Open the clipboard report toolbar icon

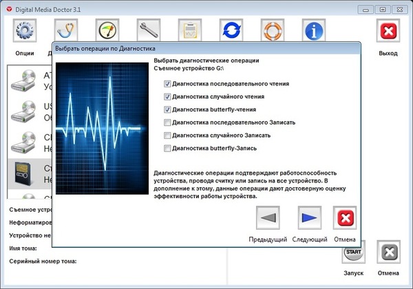(x=190, y=30)
